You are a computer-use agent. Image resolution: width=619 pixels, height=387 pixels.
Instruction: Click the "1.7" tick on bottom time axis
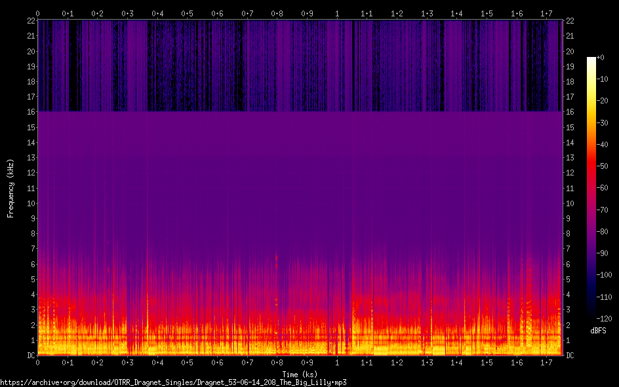547,362
